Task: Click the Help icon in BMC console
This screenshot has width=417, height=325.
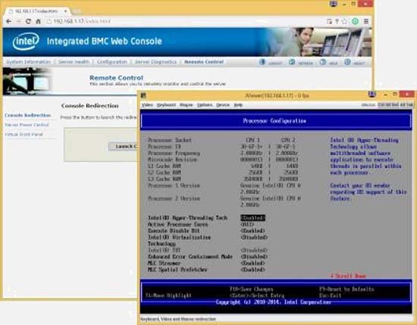Action: tap(322, 62)
